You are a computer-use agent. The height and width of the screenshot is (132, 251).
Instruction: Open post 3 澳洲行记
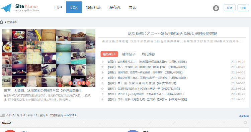pyautogui.click(x=140, y=73)
